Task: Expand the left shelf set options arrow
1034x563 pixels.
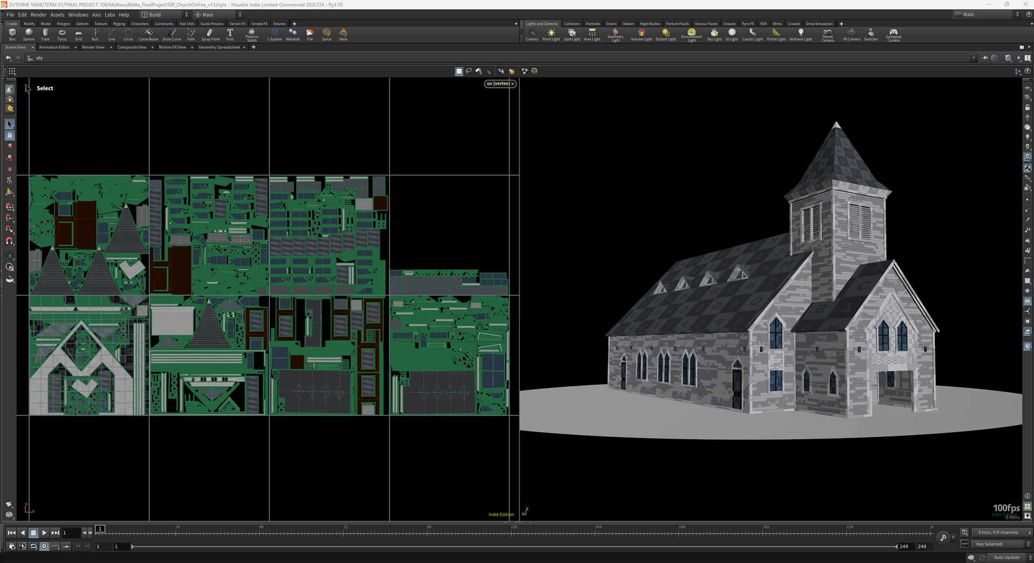Action: [516, 24]
